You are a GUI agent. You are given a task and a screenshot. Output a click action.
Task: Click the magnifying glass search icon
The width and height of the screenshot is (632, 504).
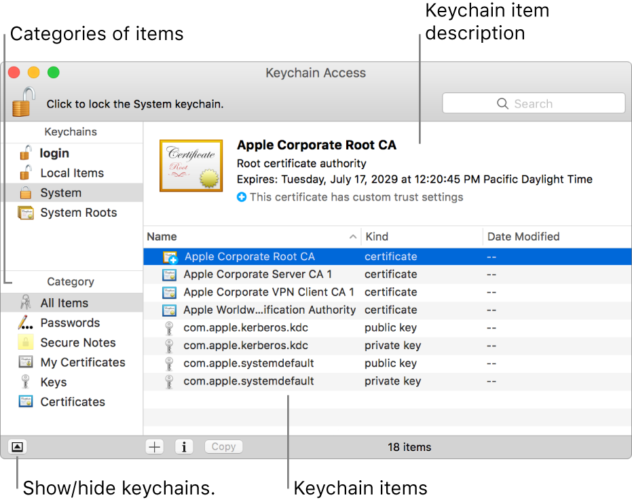(502, 104)
